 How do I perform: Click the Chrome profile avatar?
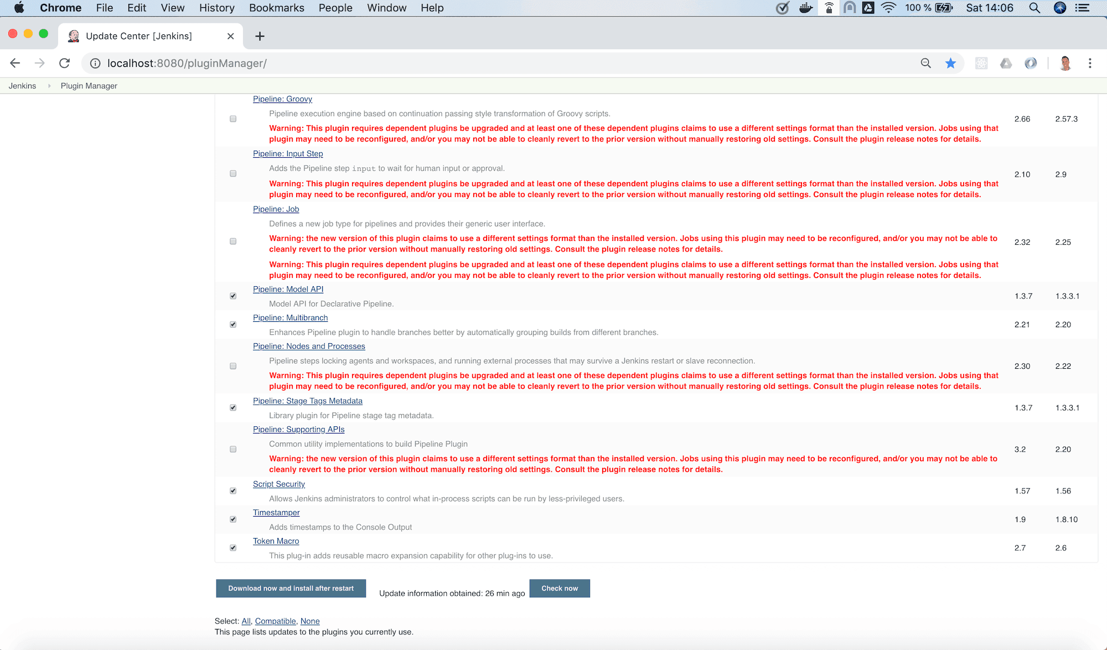[x=1065, y=63]
